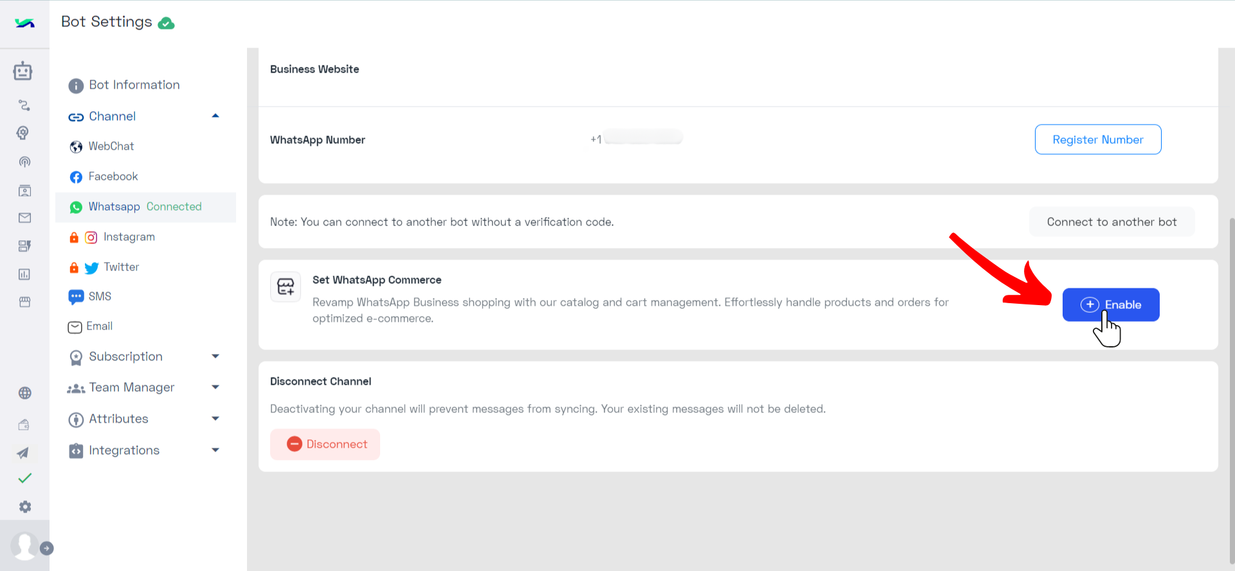This screenshot has width=1235, height=571.
Task: Click the lock icon beside Twitter
Action: [74, 267]
